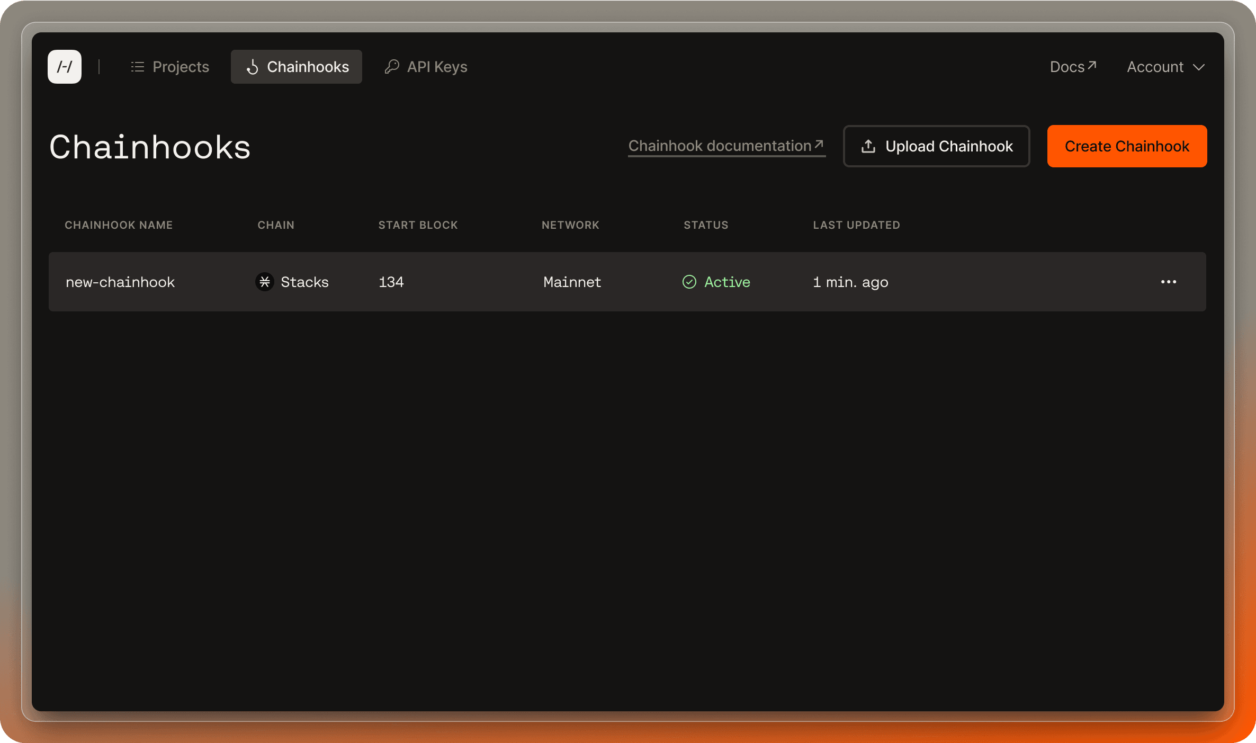Open the Docs link
The width and height of the screenshot is (1256, 743).
pos(1067,67)
